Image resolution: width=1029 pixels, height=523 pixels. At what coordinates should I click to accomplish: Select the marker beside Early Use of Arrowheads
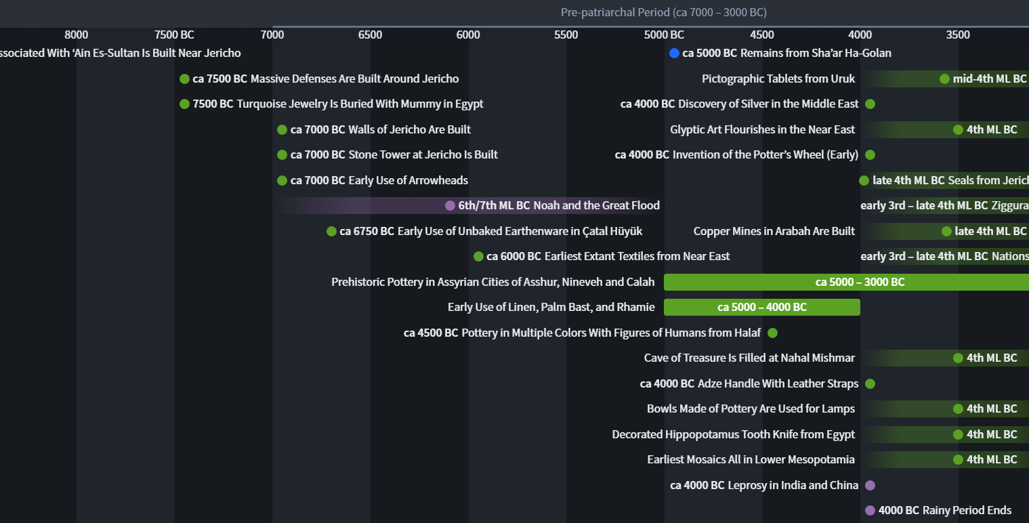click(x=282, y=180)
